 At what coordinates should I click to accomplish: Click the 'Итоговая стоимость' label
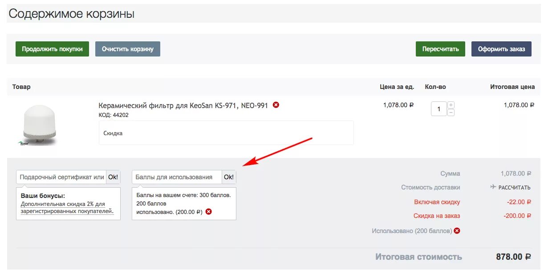[418, 257]
